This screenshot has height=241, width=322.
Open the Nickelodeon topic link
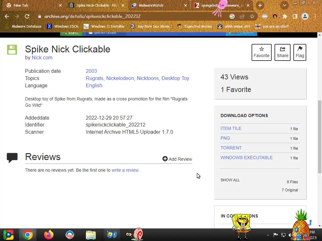click(x=120, y=78)
